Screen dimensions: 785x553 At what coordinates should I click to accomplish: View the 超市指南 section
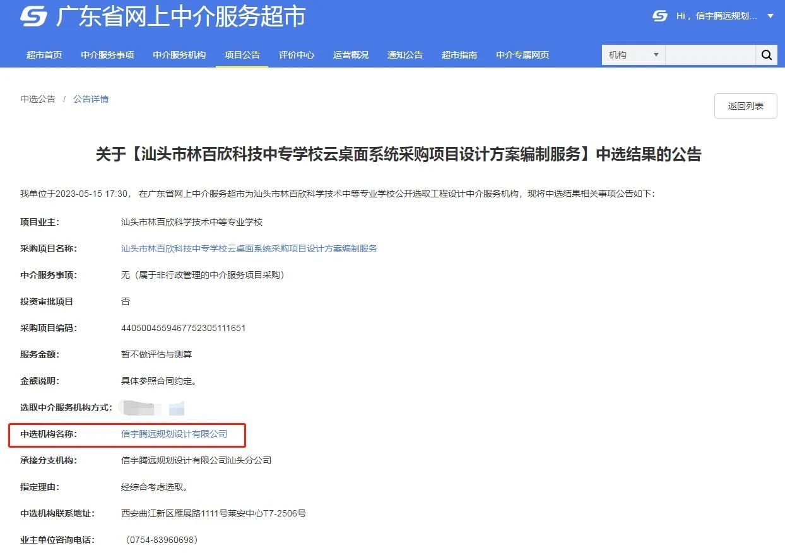(x=459, y=55)
